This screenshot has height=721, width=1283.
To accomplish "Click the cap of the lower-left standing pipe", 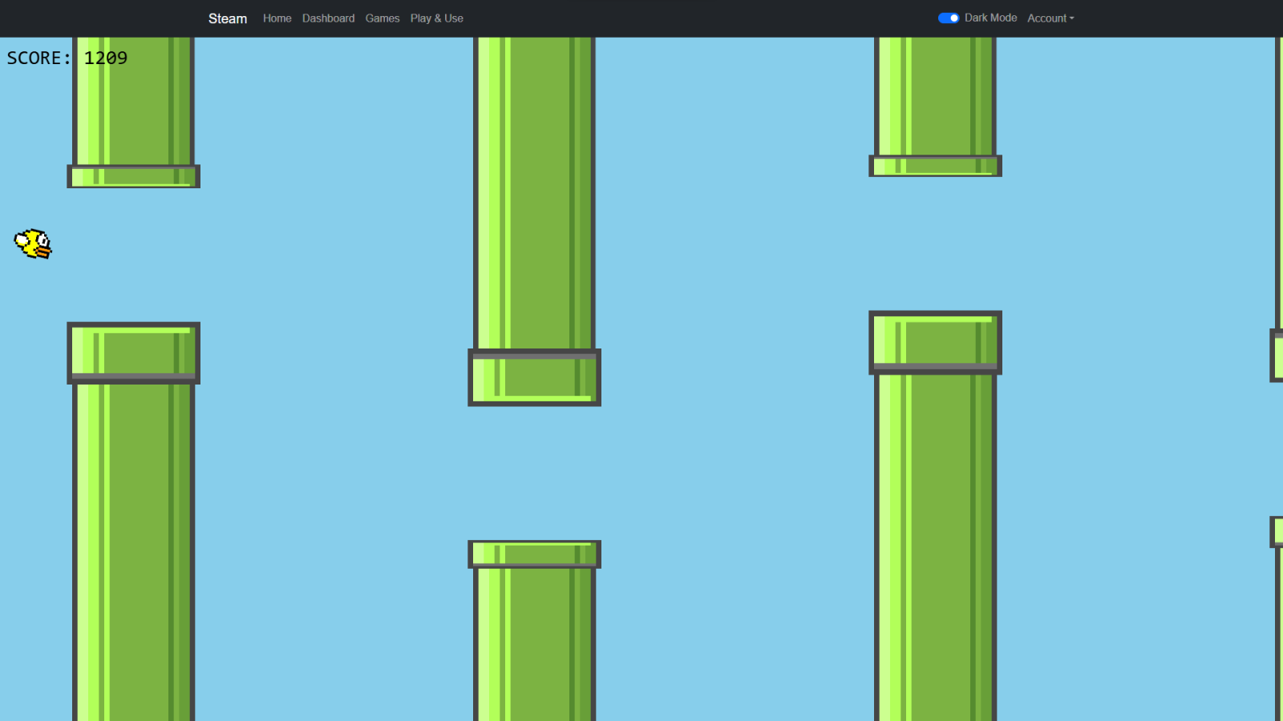I will 133,352.
